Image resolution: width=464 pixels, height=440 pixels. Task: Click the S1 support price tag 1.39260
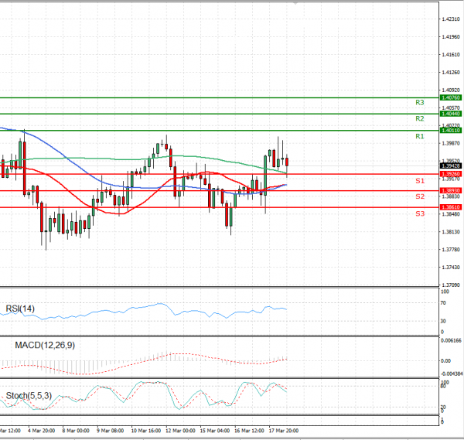451,174
